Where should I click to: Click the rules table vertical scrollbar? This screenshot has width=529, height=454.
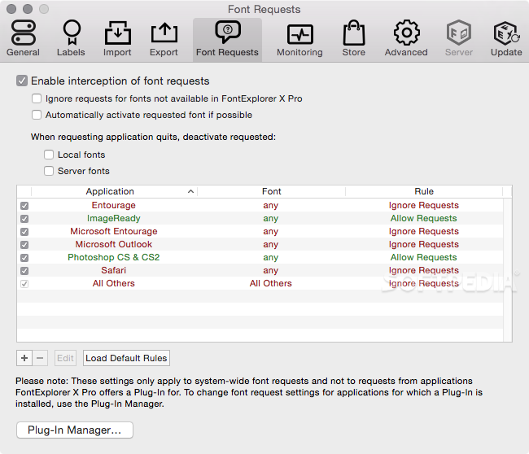507,270
